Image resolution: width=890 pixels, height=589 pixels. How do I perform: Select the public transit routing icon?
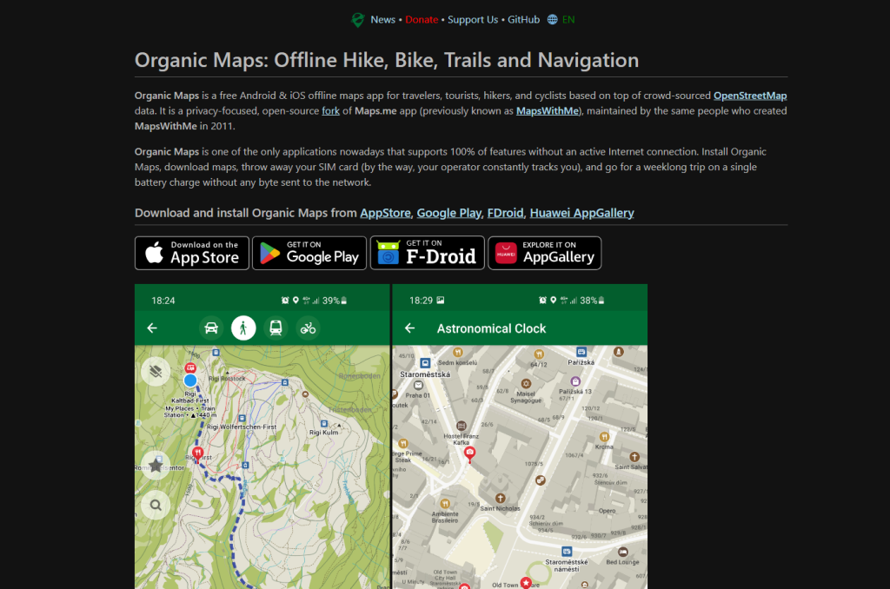point(276,328)
